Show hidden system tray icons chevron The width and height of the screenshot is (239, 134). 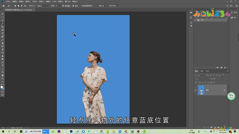point(205,131)
